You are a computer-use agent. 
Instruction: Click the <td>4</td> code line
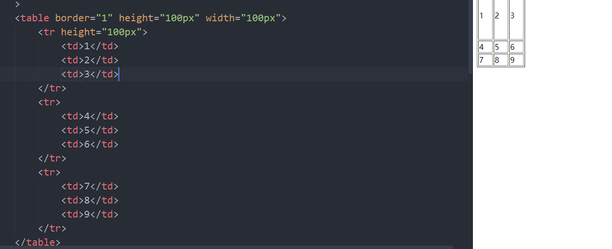(90, 117)
